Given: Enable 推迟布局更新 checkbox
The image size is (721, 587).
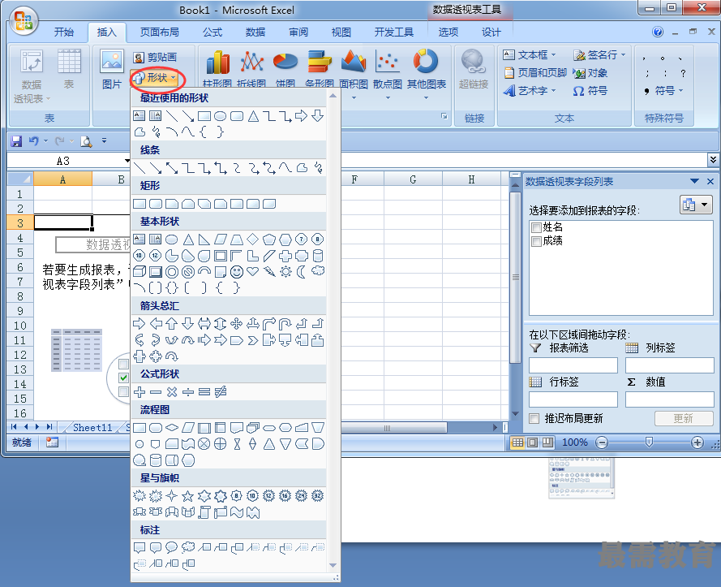Looking at the screenshot, I should [x=534, y=418].
